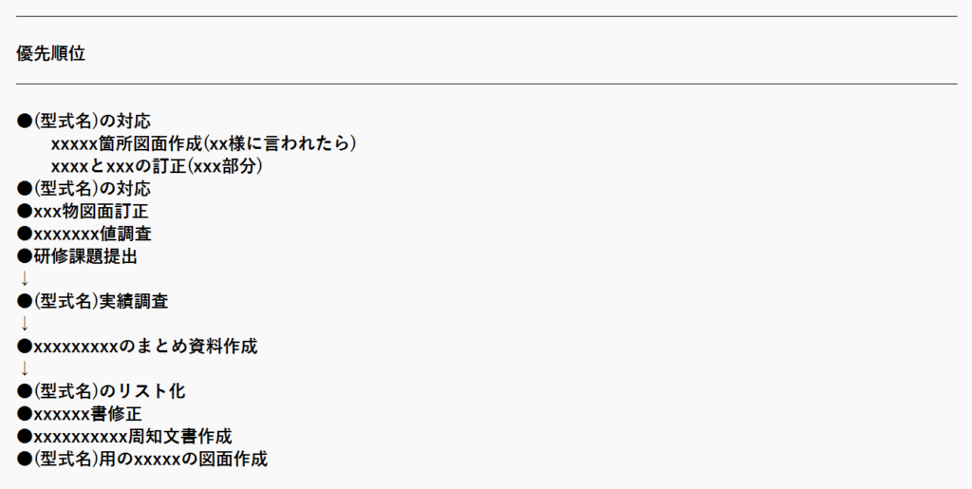Click the 優先順位 heading
Image resolution: width=972 pixels, height=489 pixels.
pyautogui.click(x=51, y=53)
